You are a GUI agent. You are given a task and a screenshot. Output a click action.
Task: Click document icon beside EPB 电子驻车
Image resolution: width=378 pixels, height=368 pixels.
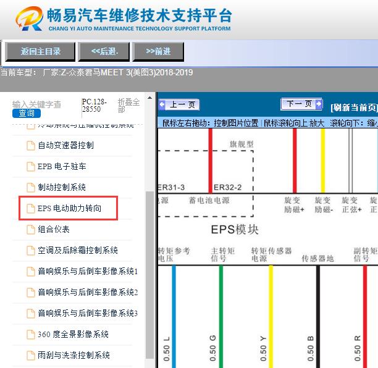tap(31, 167)
